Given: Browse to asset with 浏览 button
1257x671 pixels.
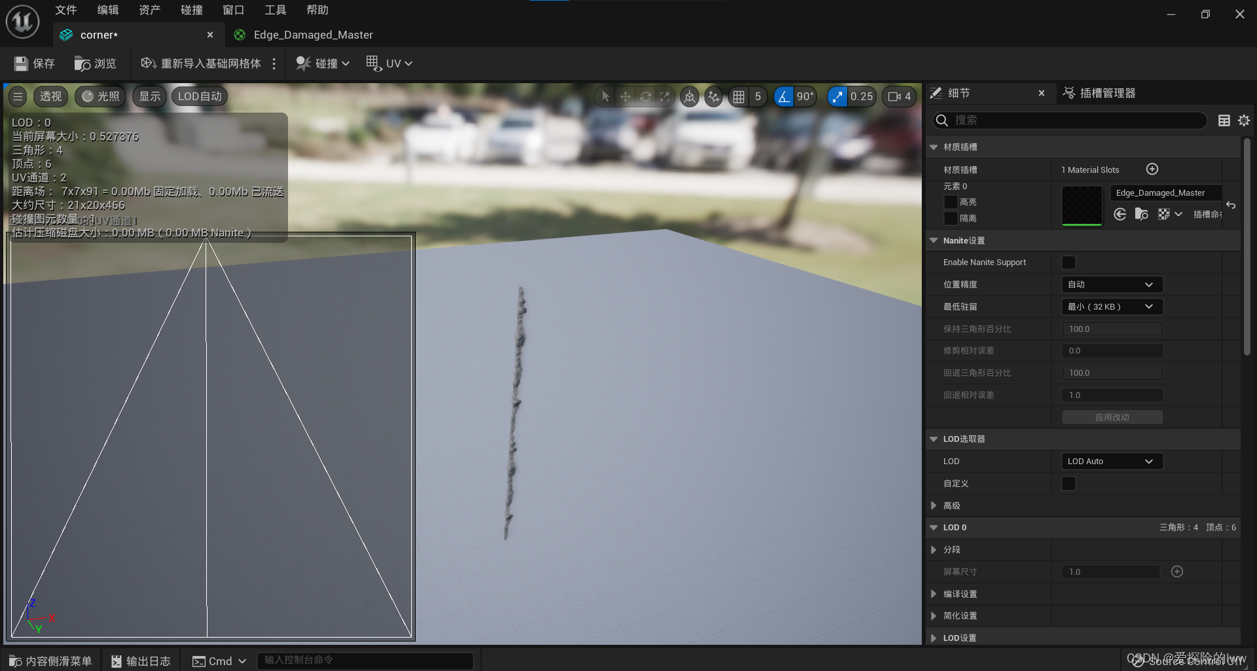Looking at the screenshot, I should [96, 63].
